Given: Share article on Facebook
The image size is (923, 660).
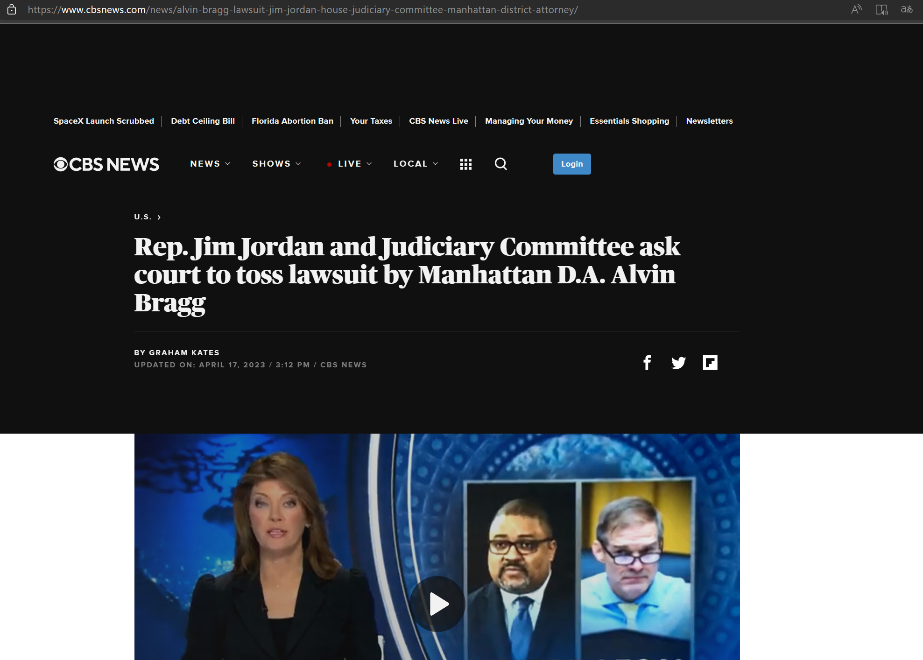Looking at the screenshot, I should (x=647, y=363).
